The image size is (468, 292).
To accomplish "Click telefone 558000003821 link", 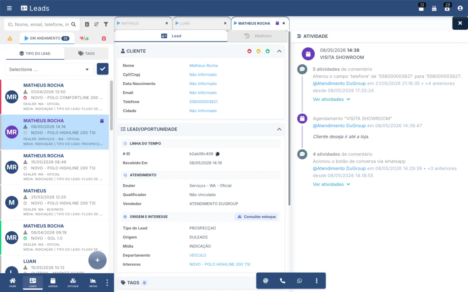I will (x=204, y=102).
